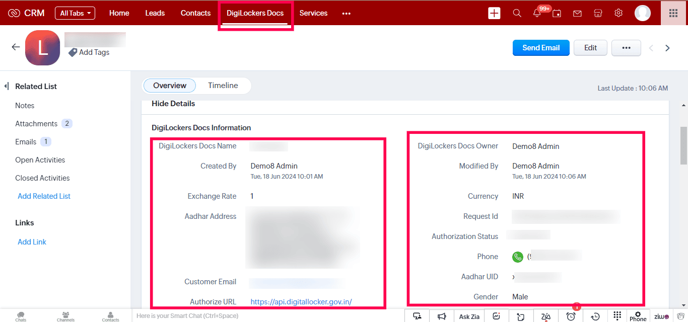The height and width of the screenshot is (322, 688).
Task: Click the Add Link link
Action: [32, 242]
